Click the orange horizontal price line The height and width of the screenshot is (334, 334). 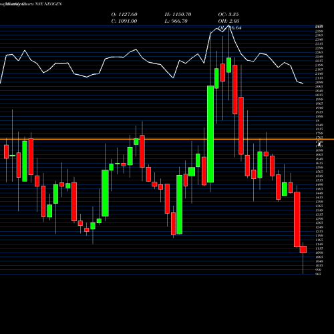coord(167,140)
